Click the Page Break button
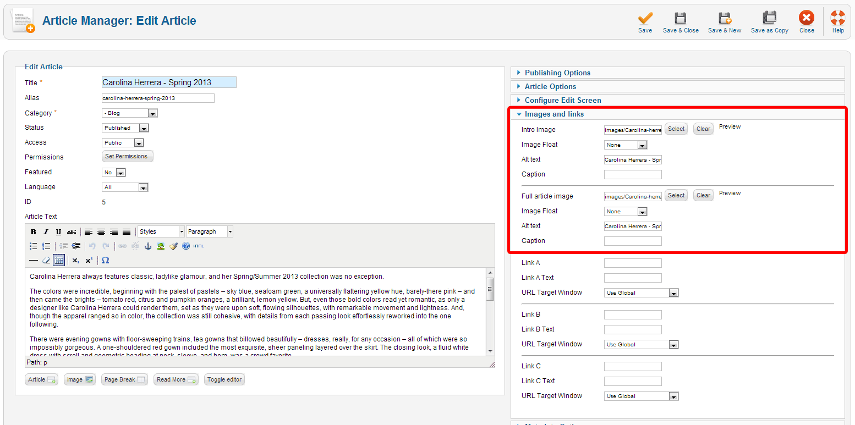This screenshot has height=425, width=855. coord(124,380)
